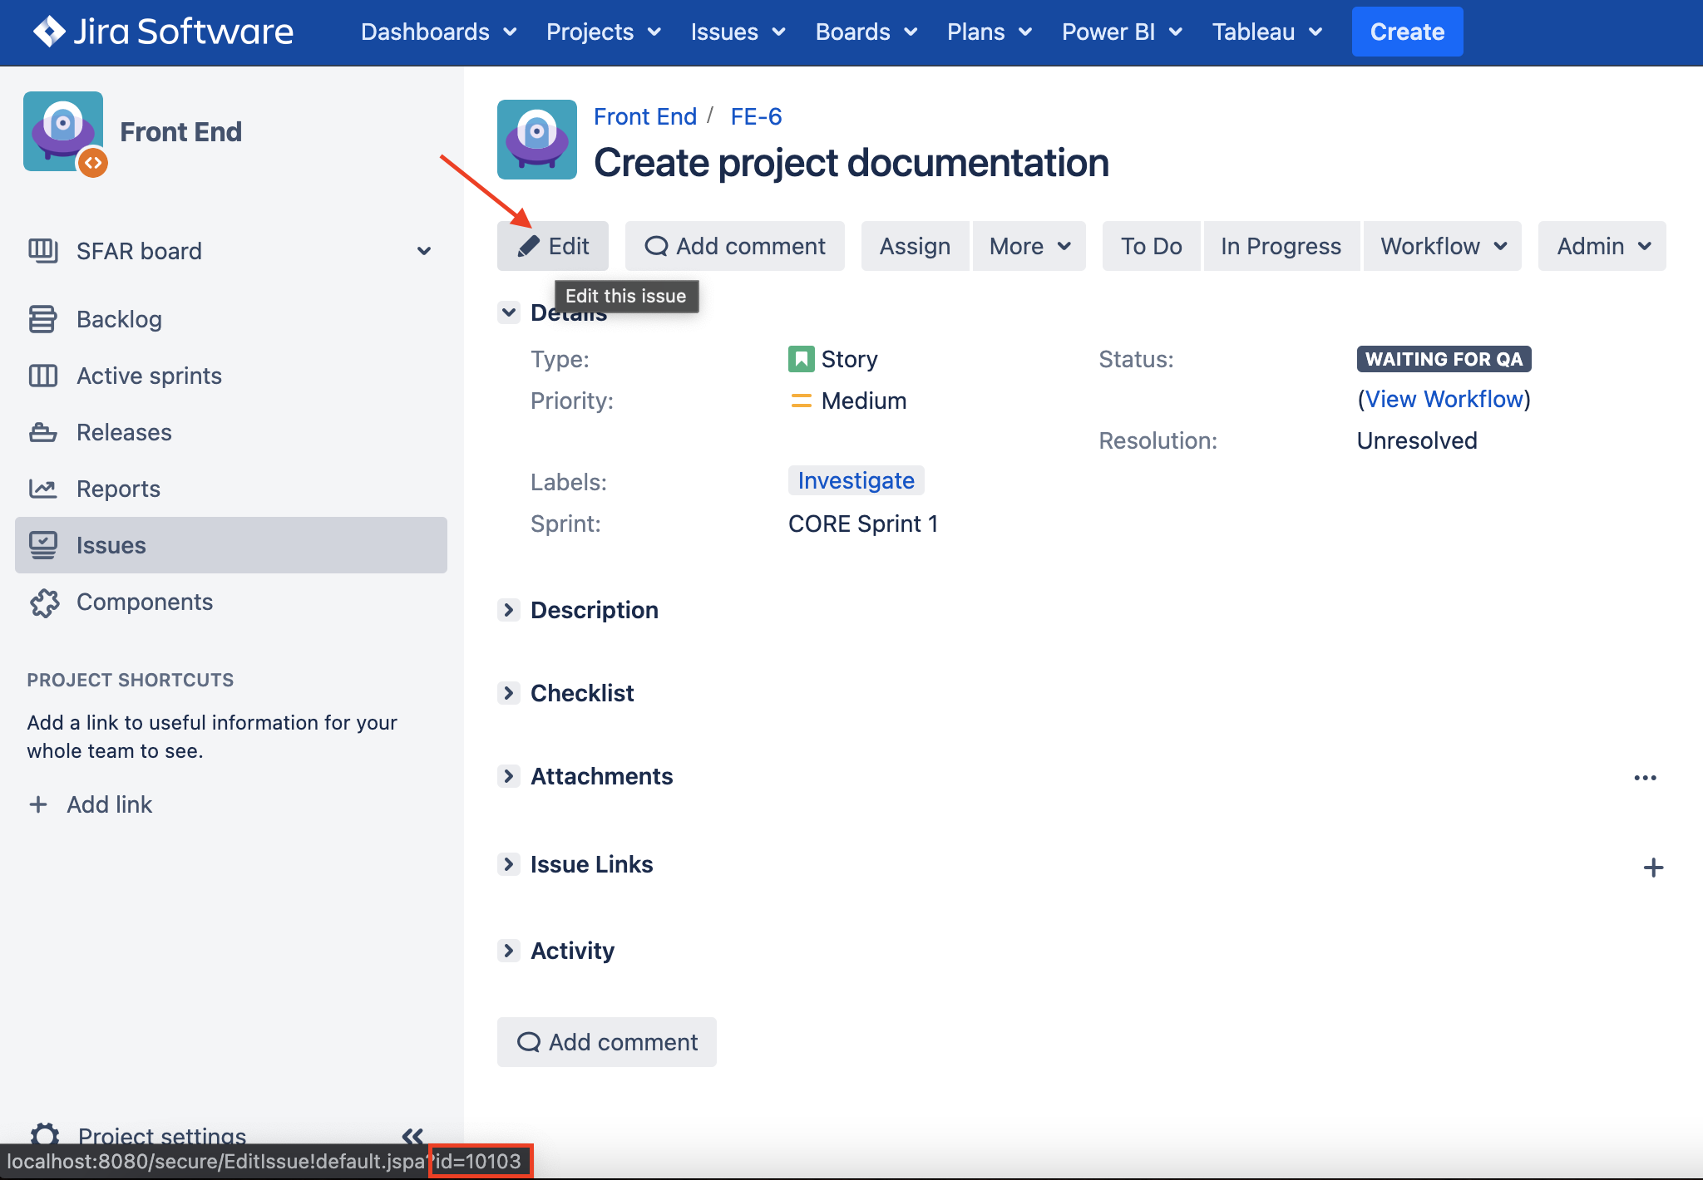Collapse the Details section
Viewport: 1703px width, 1180px height.
[509, 312]
